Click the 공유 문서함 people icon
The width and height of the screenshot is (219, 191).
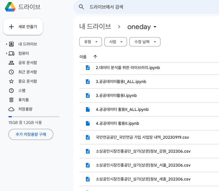coord(11,63)
